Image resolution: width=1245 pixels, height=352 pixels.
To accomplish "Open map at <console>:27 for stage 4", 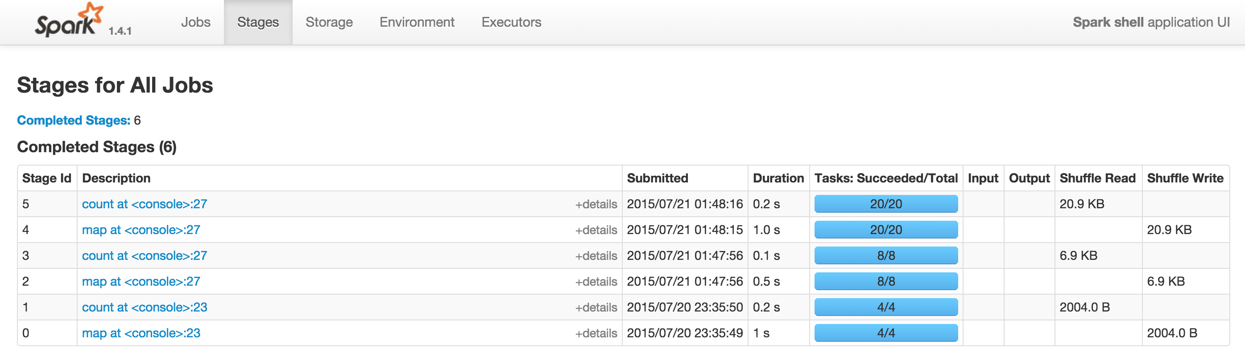I will pyautogui.click(x=141, y=230).
